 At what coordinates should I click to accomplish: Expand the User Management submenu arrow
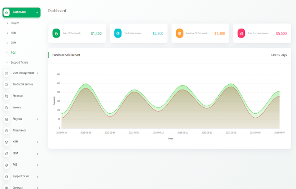click(38, 73)
